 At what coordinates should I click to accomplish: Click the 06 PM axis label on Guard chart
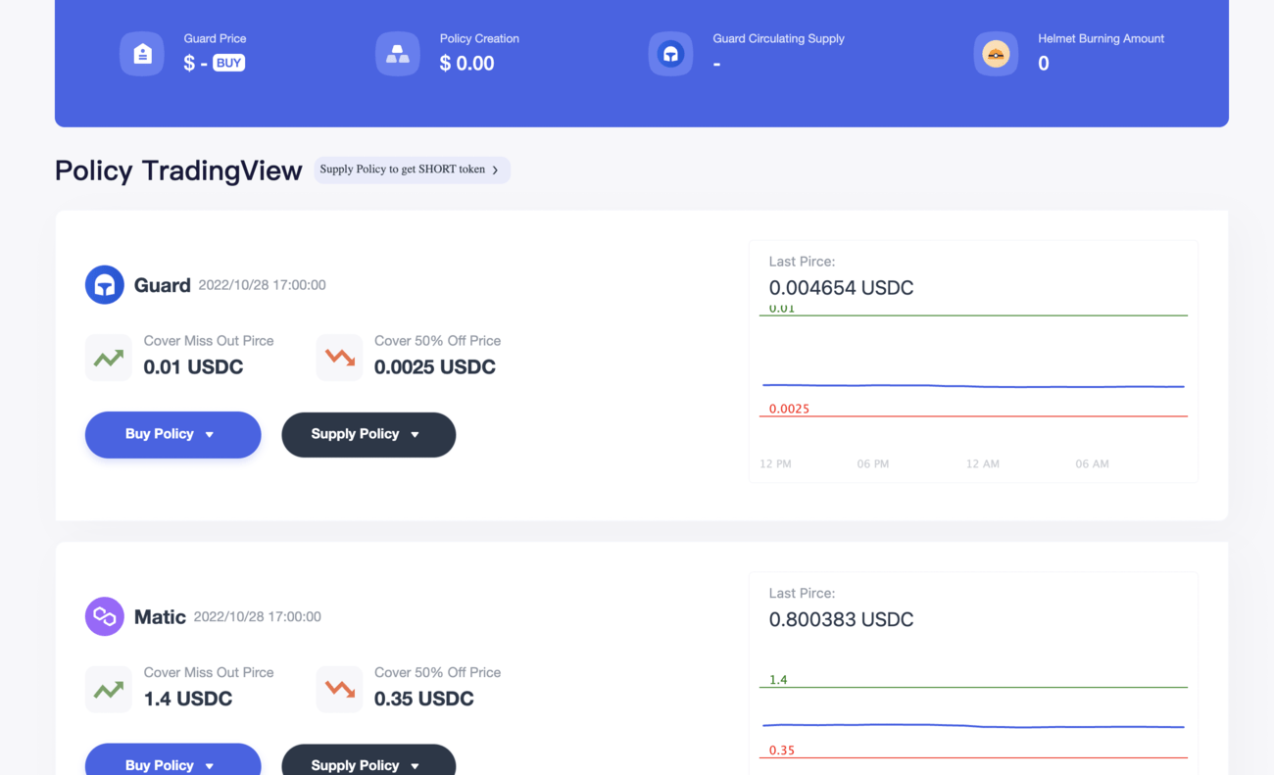[x=873, y=464]
